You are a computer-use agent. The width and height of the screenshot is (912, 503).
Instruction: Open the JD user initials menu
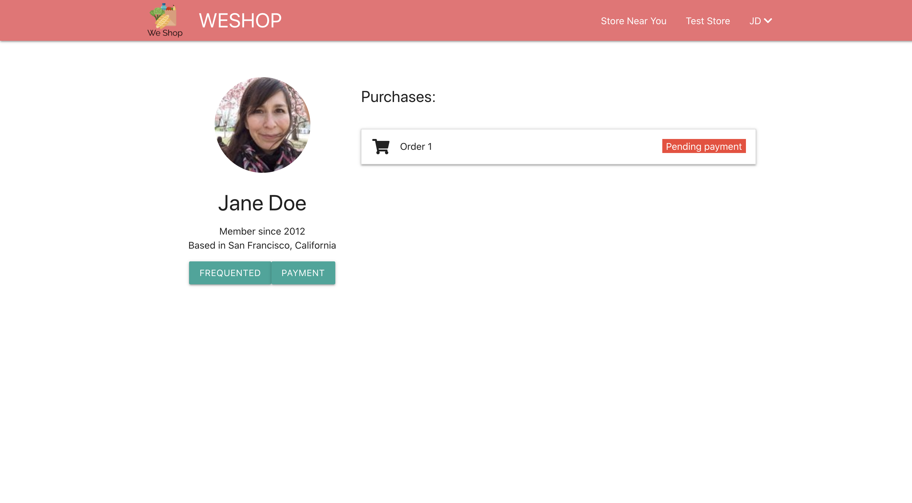point(755,21)
